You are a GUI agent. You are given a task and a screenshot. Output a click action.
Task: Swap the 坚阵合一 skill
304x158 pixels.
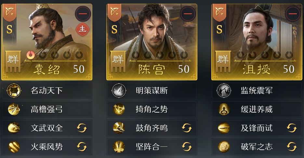[x=187, y=147]
